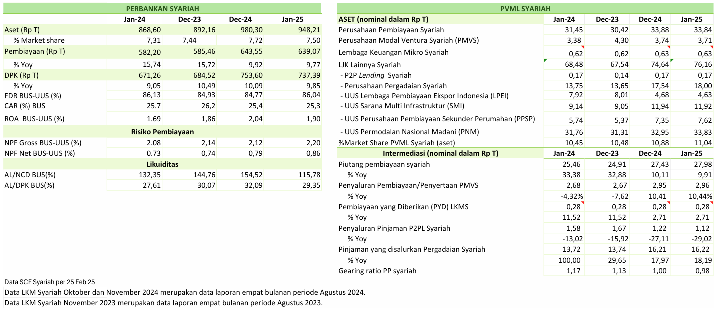Select the Piutang pembiayaan syariah Jan-25 value 27,98
718x310 pixels.
click(x=701, y=164)
